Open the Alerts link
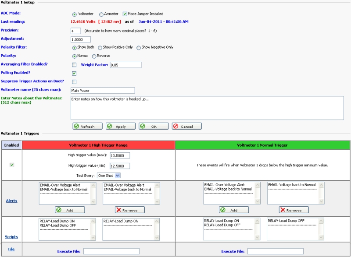The width and height of the screenshot is (351, 257). click(11, 201)
